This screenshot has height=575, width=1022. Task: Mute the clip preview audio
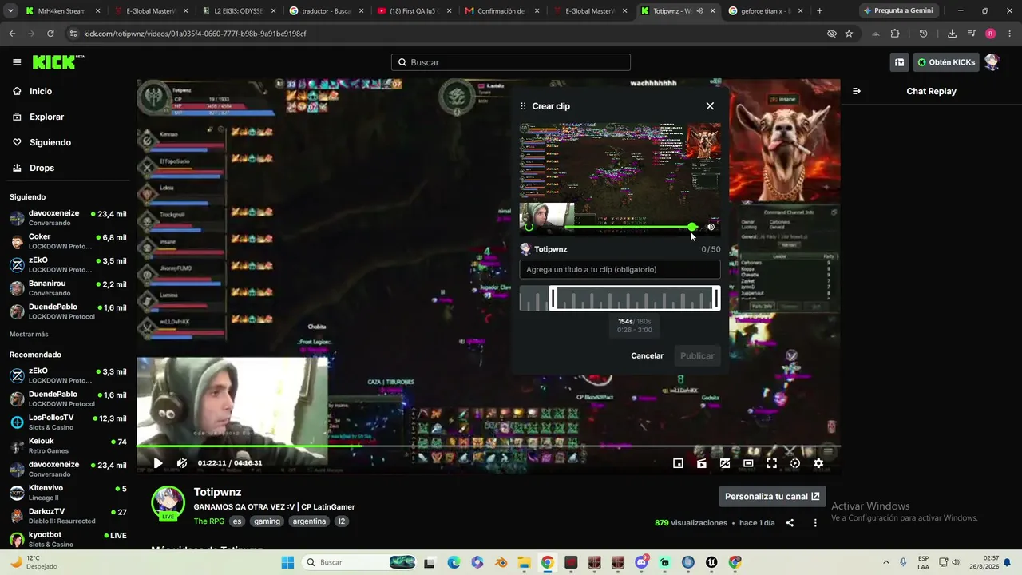tap(711, 227)
